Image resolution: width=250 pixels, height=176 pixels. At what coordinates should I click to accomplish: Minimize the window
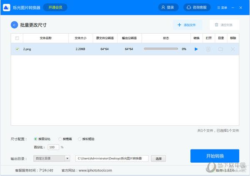pyautogui.click(x=233, y=7)
